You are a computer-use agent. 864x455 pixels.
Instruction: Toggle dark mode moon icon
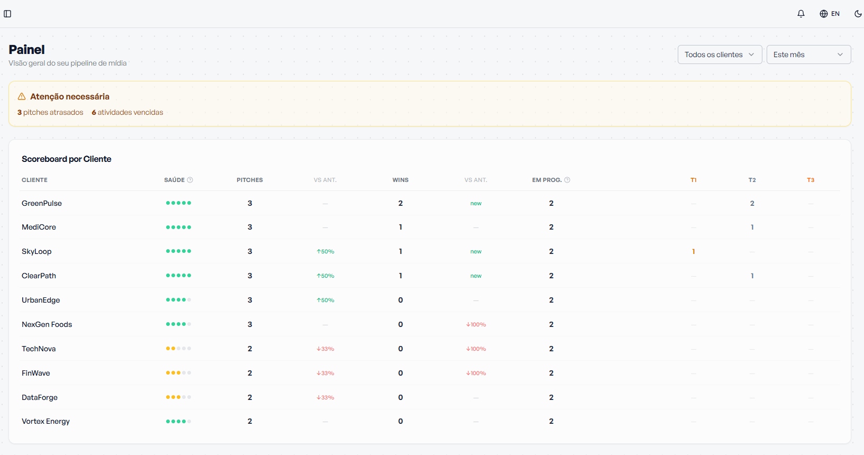click(858, 14)
